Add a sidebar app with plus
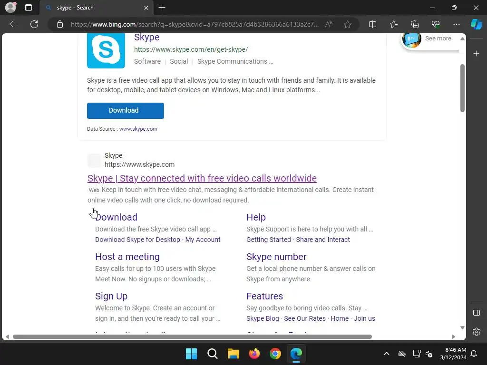 [x=476, y=54]
